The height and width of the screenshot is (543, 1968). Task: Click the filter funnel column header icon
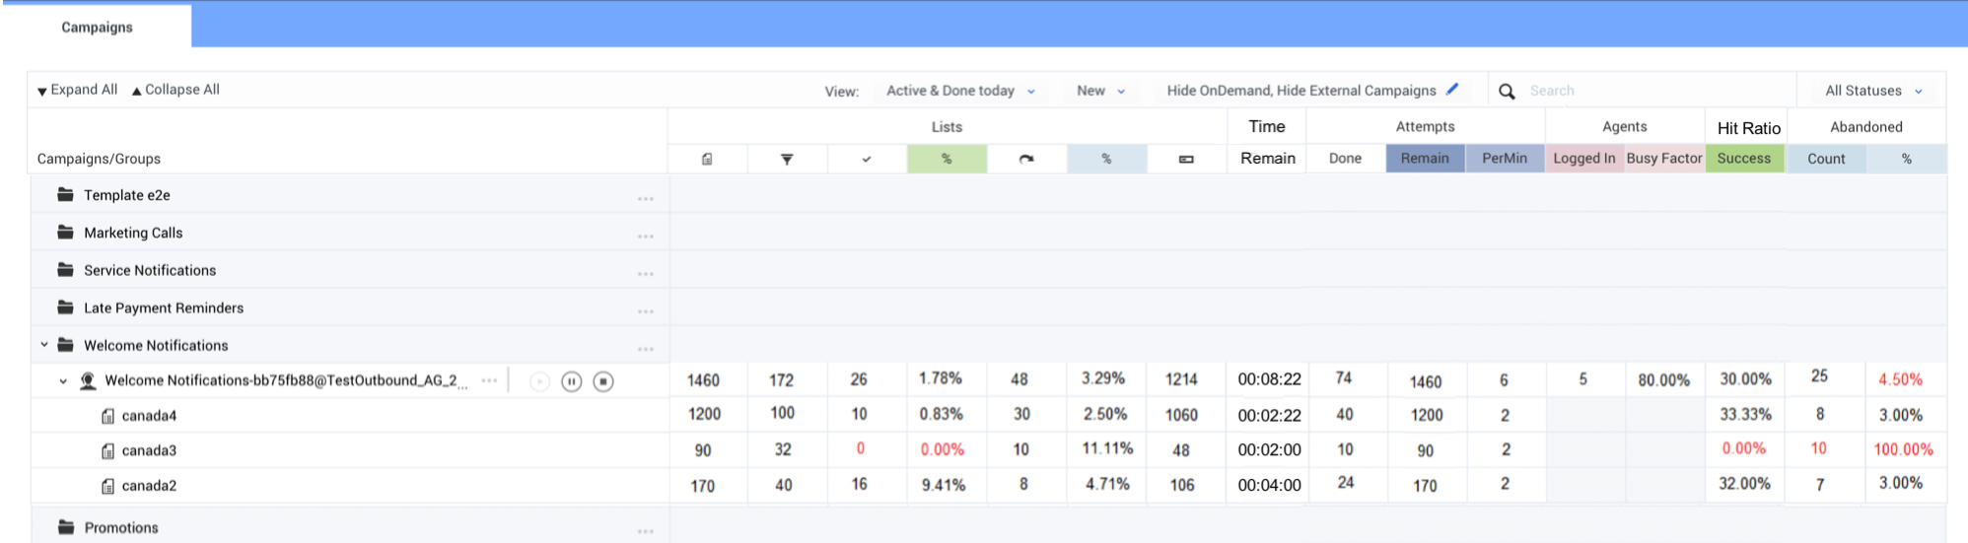coord(787,159)
